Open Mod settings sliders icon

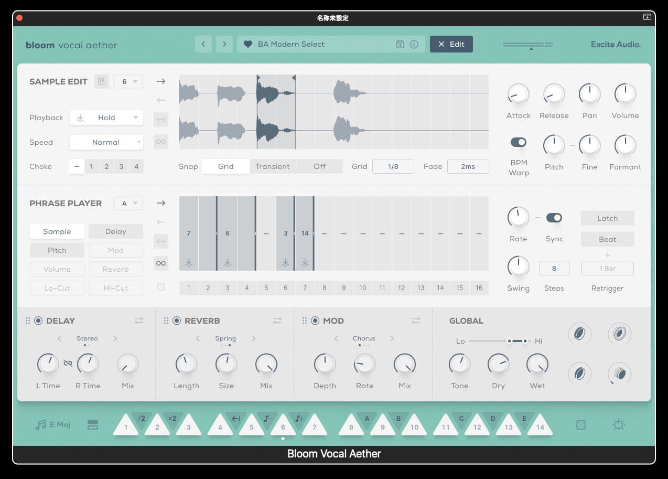(x=416, y=321)
